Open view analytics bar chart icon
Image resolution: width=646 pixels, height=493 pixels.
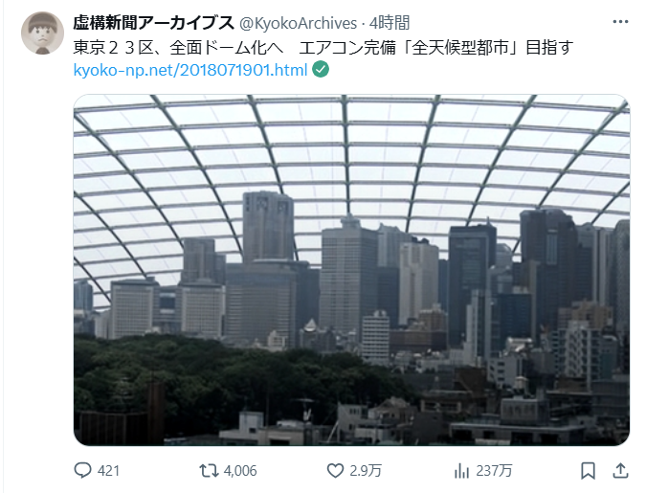461,470
